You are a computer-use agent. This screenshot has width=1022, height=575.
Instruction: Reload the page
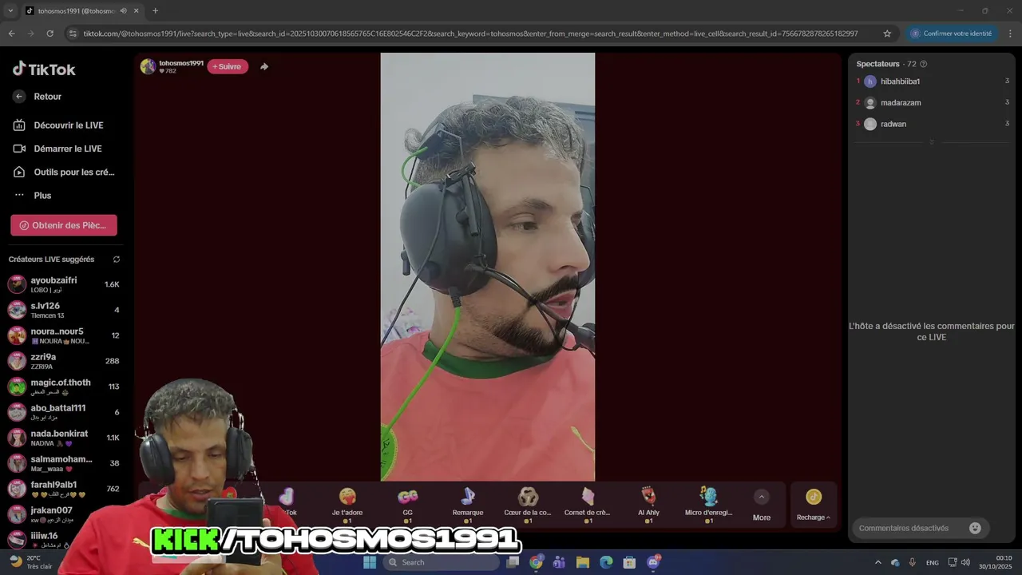50,34
